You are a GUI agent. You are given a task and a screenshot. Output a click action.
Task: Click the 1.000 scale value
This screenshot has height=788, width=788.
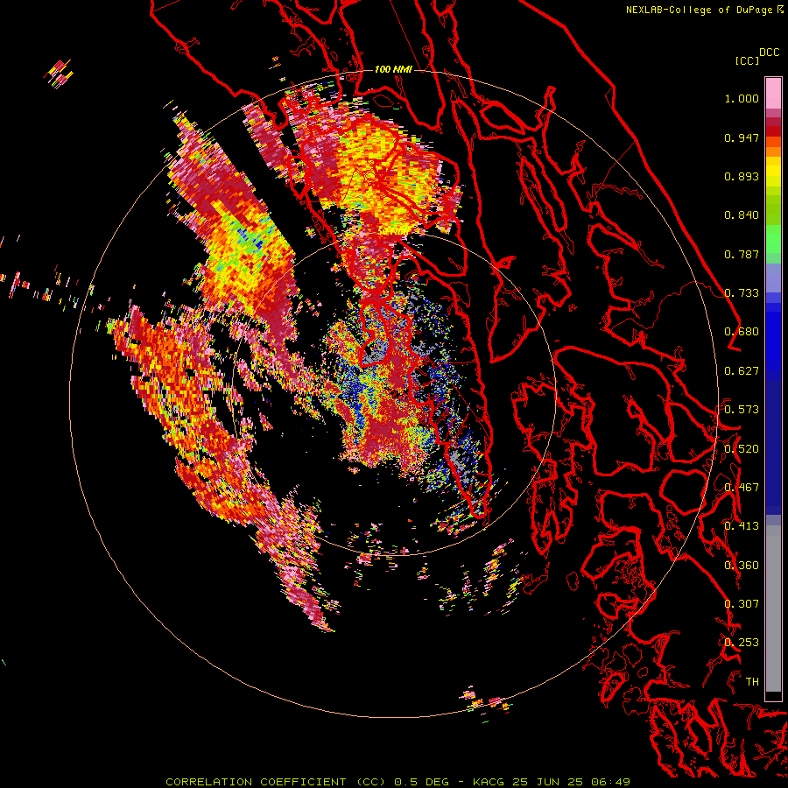click(x=742, y=98)
